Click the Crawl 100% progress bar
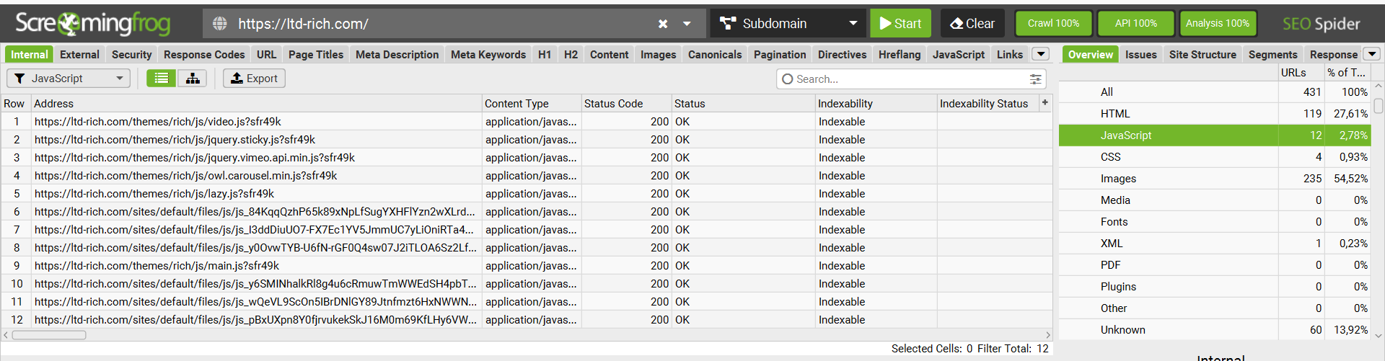Viewport: 1385px width, 361px height. coord(1053,24)
